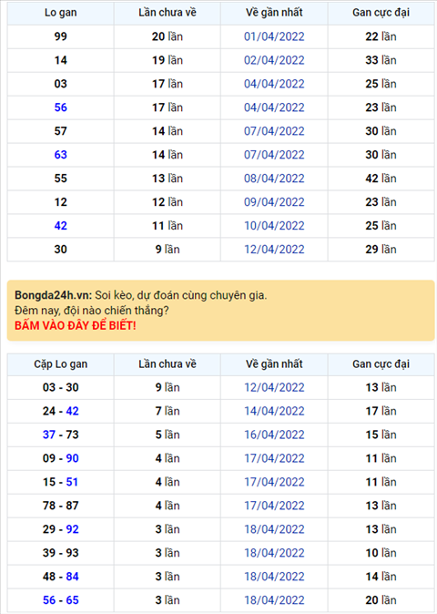Select number 99 in Lo gan column
This screenshot has height=614, width=437.
pyautogui.click(x=61, y=36)
